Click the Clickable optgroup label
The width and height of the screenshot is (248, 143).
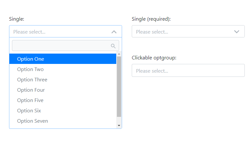click(154, 58)
